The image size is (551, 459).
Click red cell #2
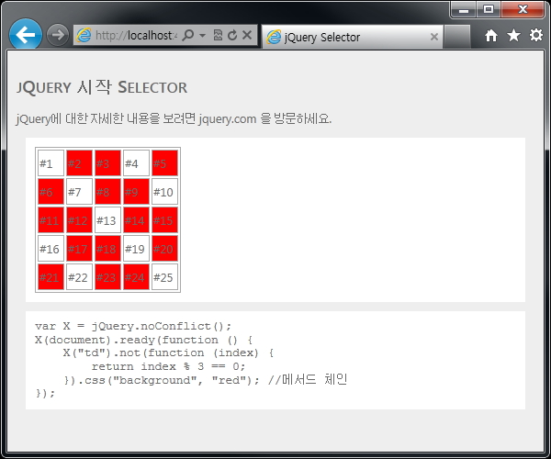(x=79, y=163)
